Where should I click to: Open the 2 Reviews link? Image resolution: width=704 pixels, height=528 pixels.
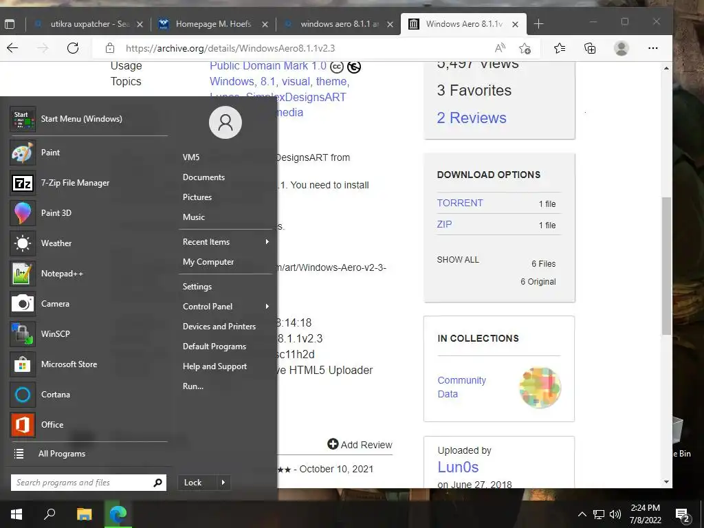(x=472, y=118)
